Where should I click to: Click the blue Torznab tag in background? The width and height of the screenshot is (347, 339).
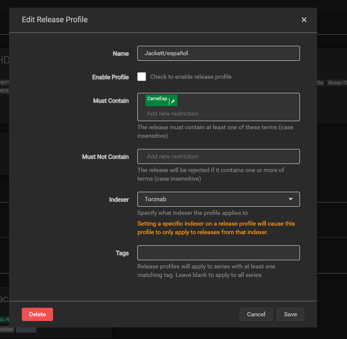click(x=27, y=330)
